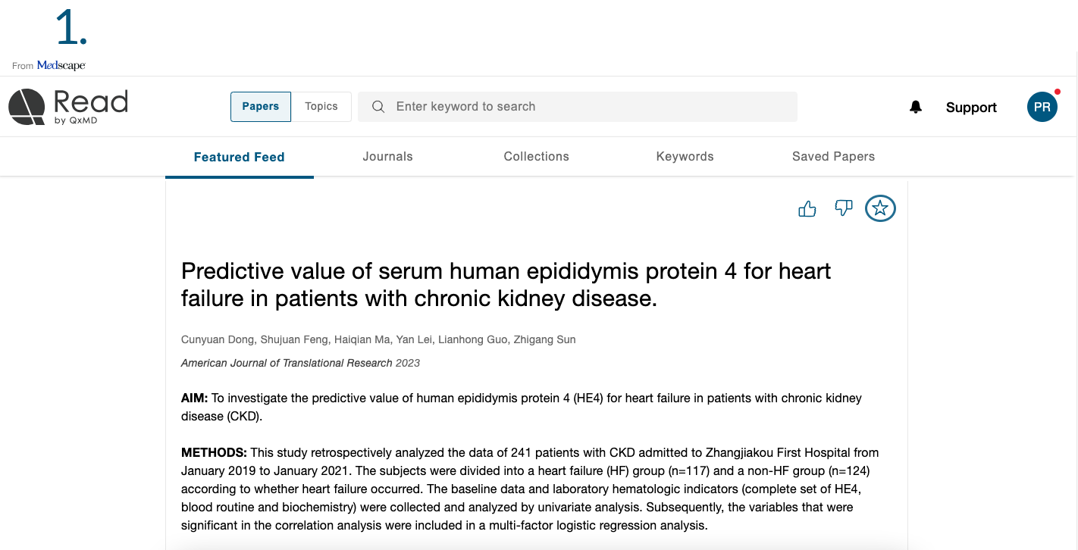The width and height of the screenshot is (1078, 550).
Task: Click inside the keyword search field
Action: point(578,107)
